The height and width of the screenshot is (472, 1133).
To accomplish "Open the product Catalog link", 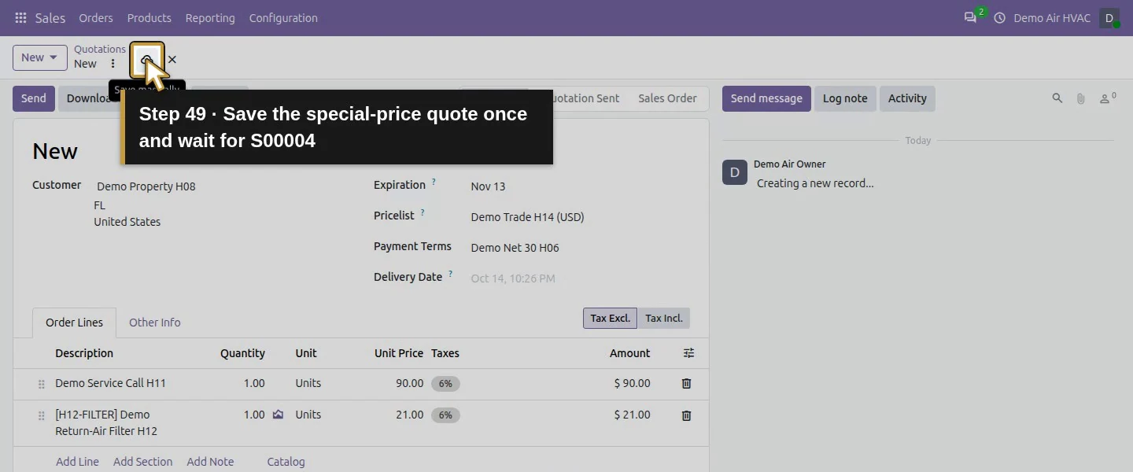I will coord(286,462).
